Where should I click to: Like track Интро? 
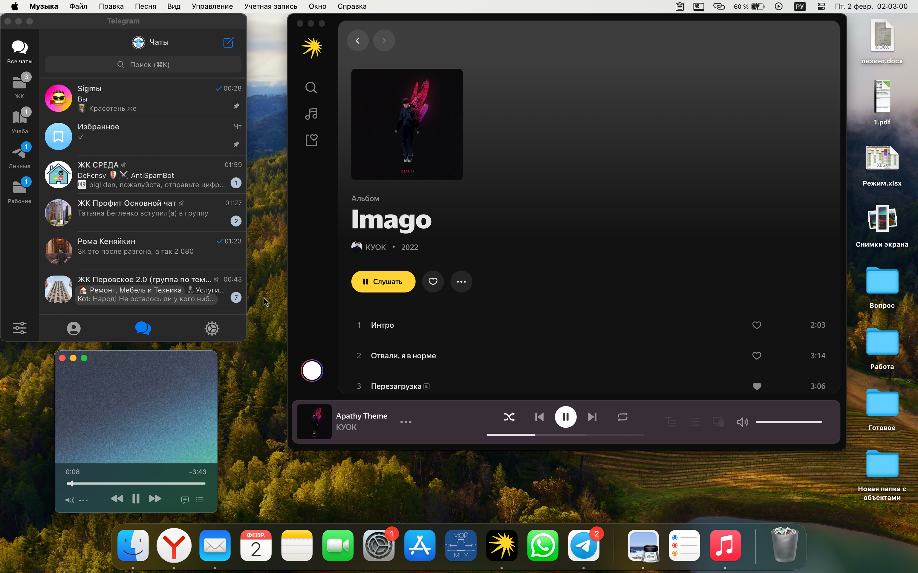[756, 325]
